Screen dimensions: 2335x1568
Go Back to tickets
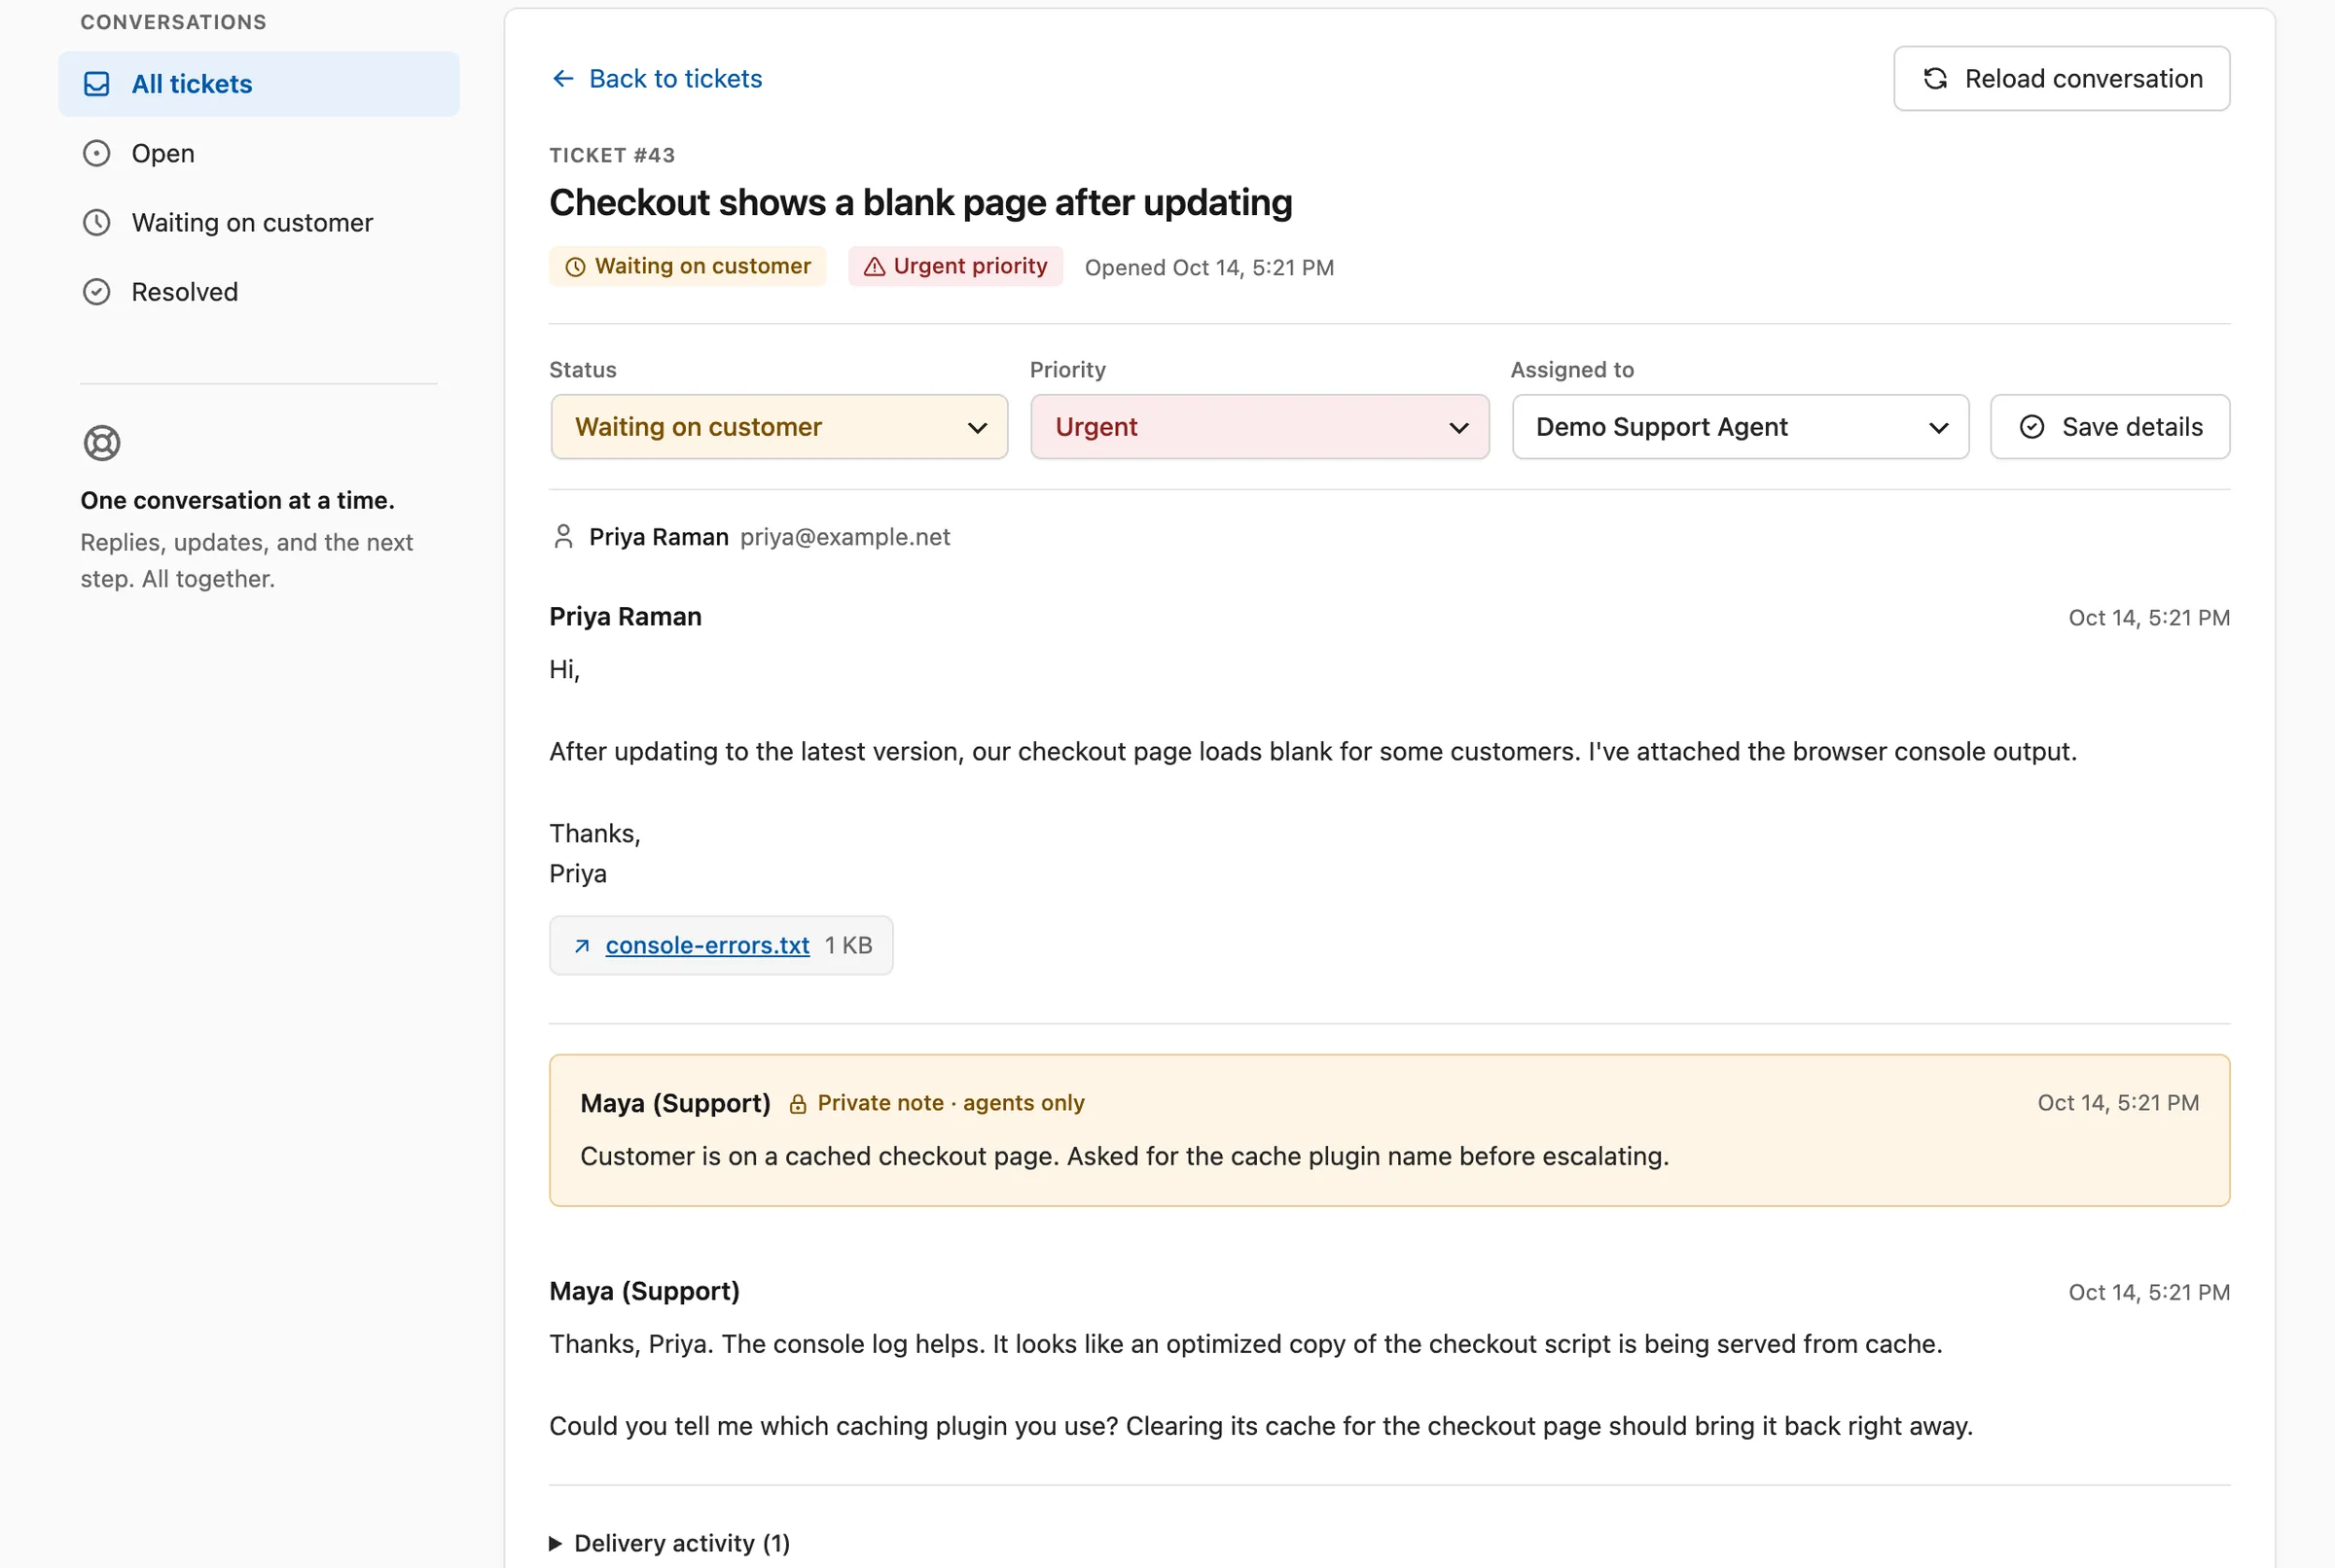pos(656,78)
